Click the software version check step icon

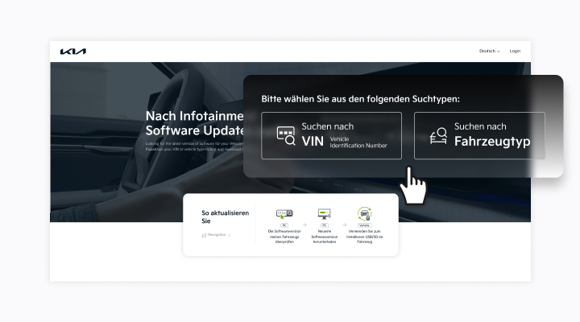coord(284,213)
